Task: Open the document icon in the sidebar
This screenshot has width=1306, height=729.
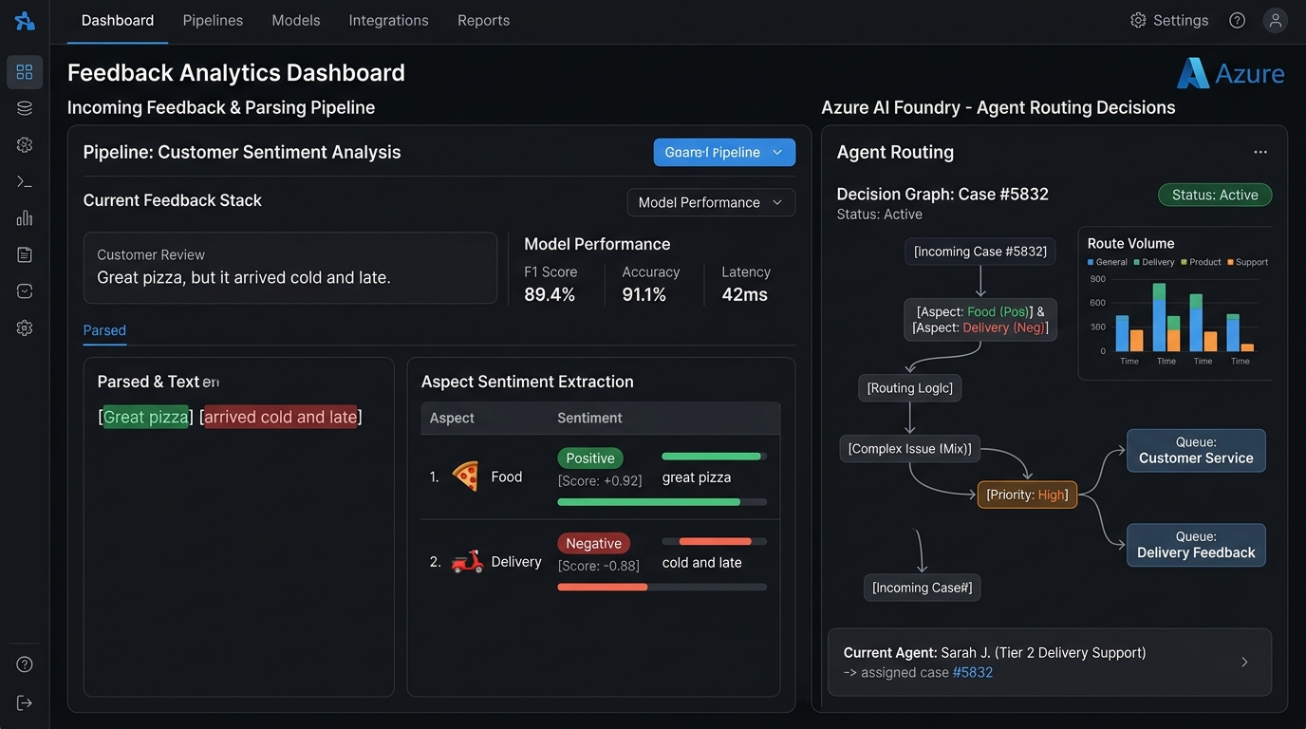Action: click(x=25, y=254)
